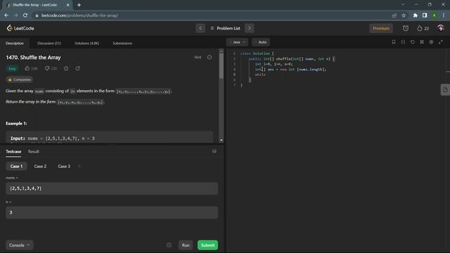This screenshot has height=253, width=450.
Task: Open browser side panel icon
Action: 425,15
